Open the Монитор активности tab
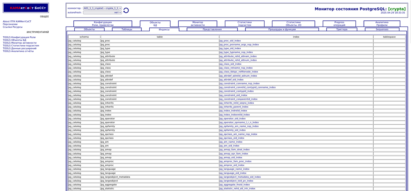This screenshot has width=411, height=191. (x=197, y=24)
